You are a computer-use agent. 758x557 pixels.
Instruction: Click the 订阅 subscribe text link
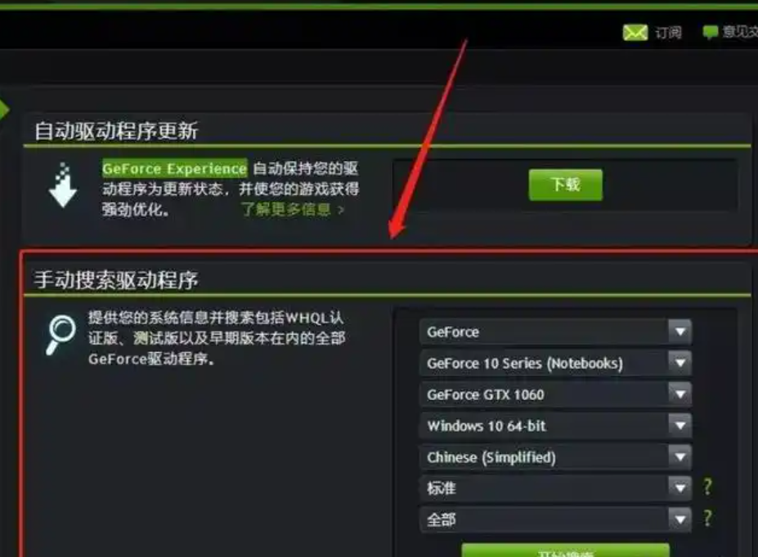(669, 33)
